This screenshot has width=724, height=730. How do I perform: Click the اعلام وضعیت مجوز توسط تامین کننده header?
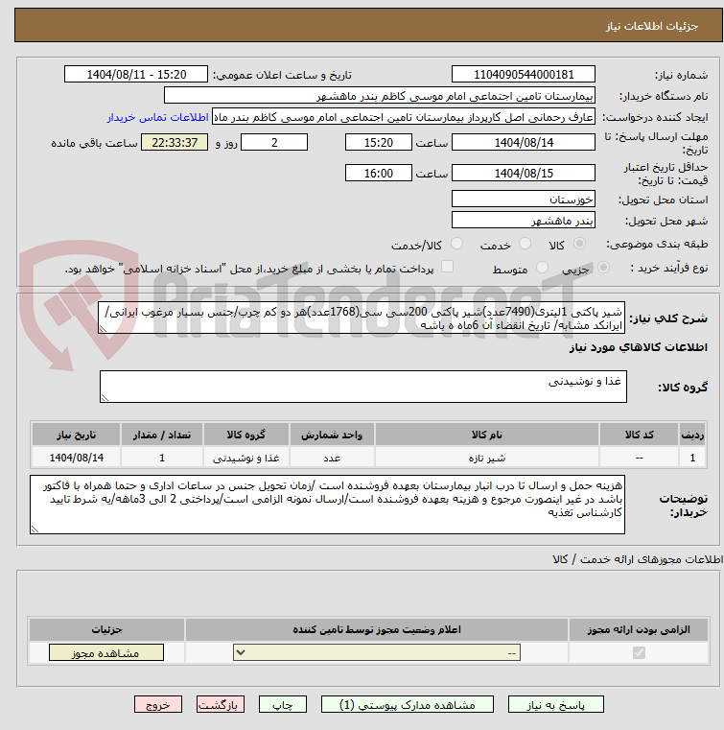pos(377,630)
